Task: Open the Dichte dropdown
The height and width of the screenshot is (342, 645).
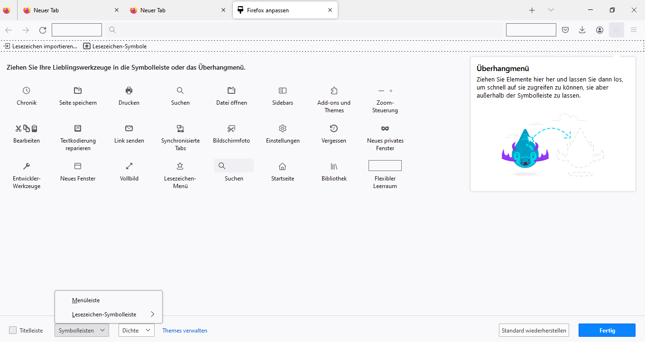Action: (136, 330)
